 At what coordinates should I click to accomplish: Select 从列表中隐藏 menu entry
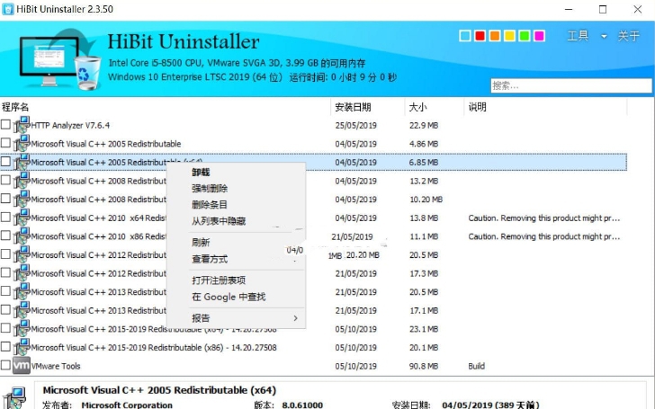(x=219, y=221)
